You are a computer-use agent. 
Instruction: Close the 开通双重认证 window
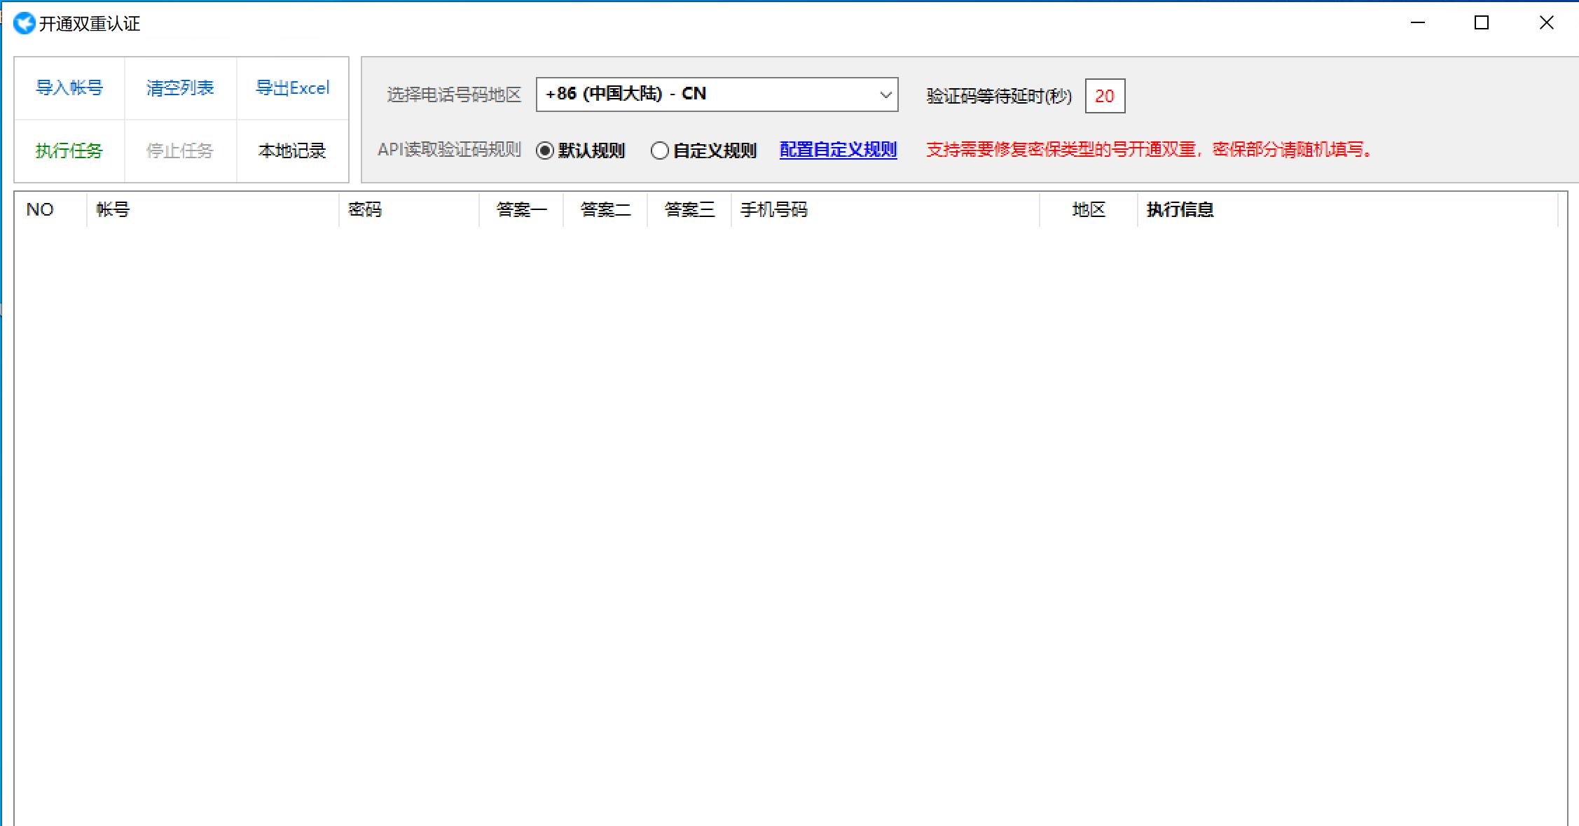tap(1546, 23)
